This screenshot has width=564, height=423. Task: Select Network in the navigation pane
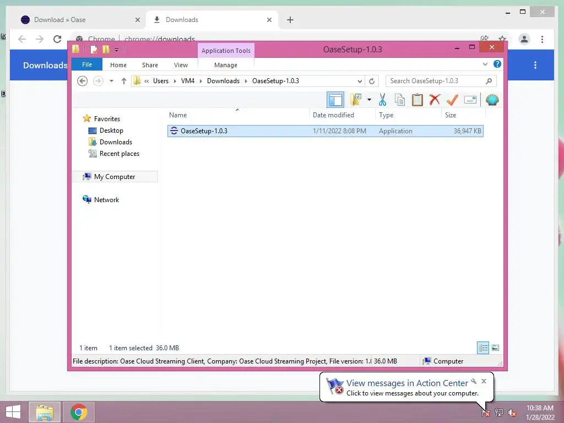[x=106, y=199]
